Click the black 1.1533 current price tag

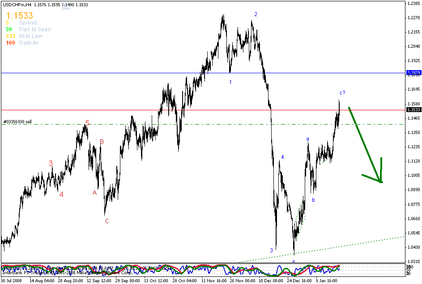pos(413,110)
